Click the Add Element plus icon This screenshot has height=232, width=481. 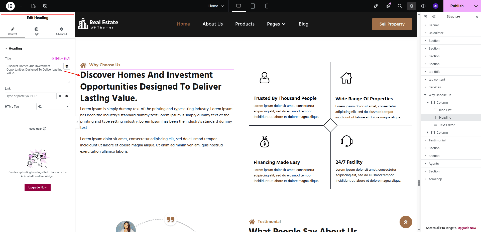22,6
